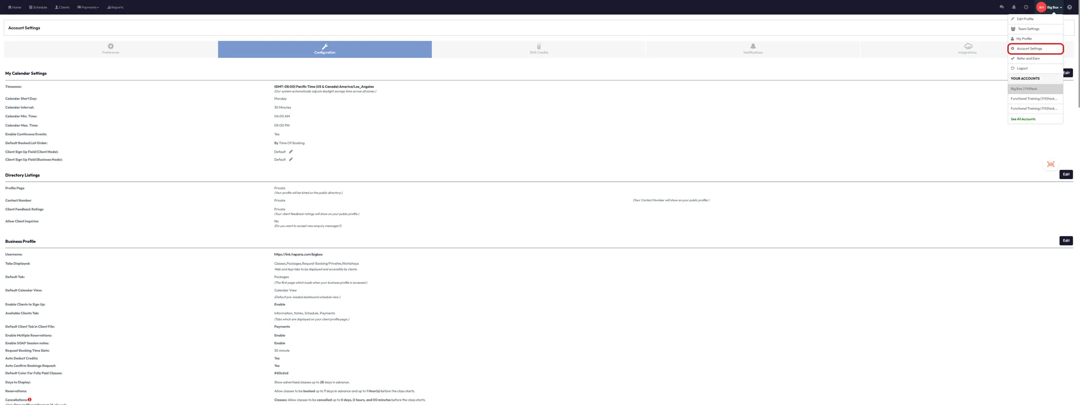This screenshot has width=1080, height=405.
Task: Select Team Settings from account menu
Action: click(x=1028, y=29)
